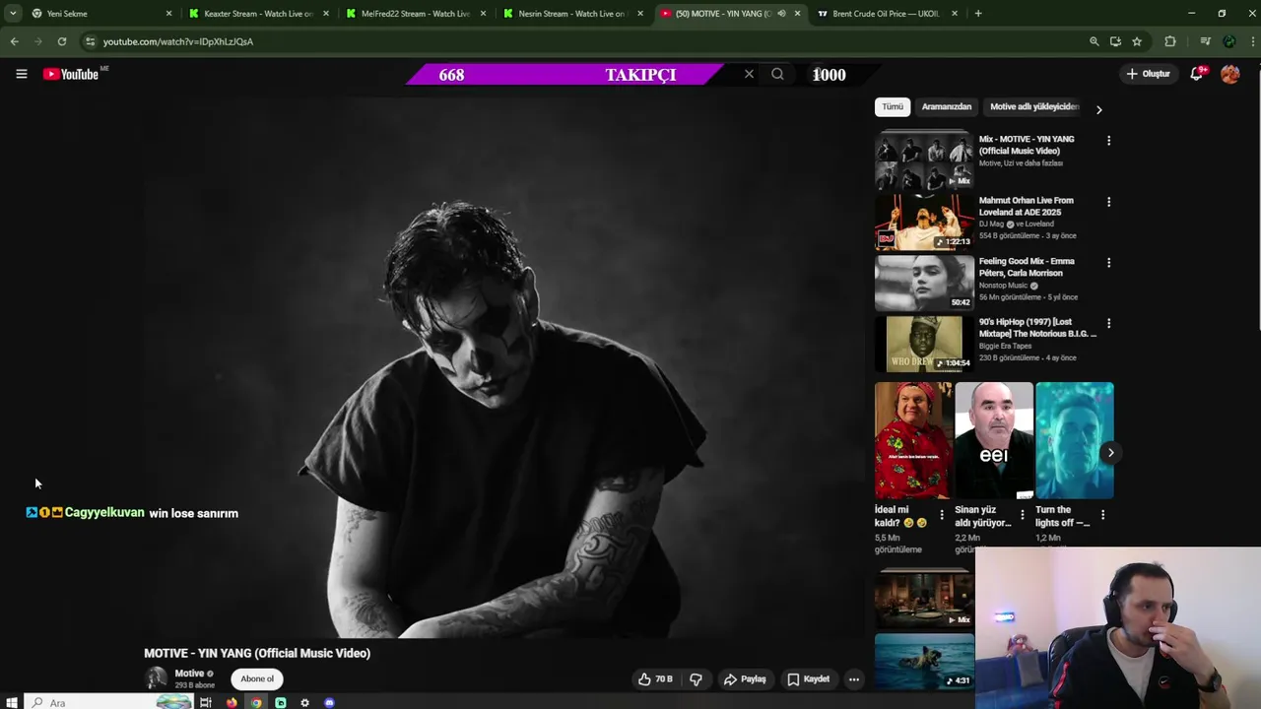The width and height of the screenshot is (1261, 709).
Task: Open the İdeal mi kaldı? short
Action: (x=913, y=441)
